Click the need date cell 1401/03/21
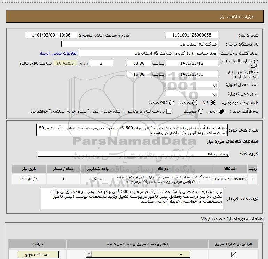268x259 pixels. coord(29,179)
